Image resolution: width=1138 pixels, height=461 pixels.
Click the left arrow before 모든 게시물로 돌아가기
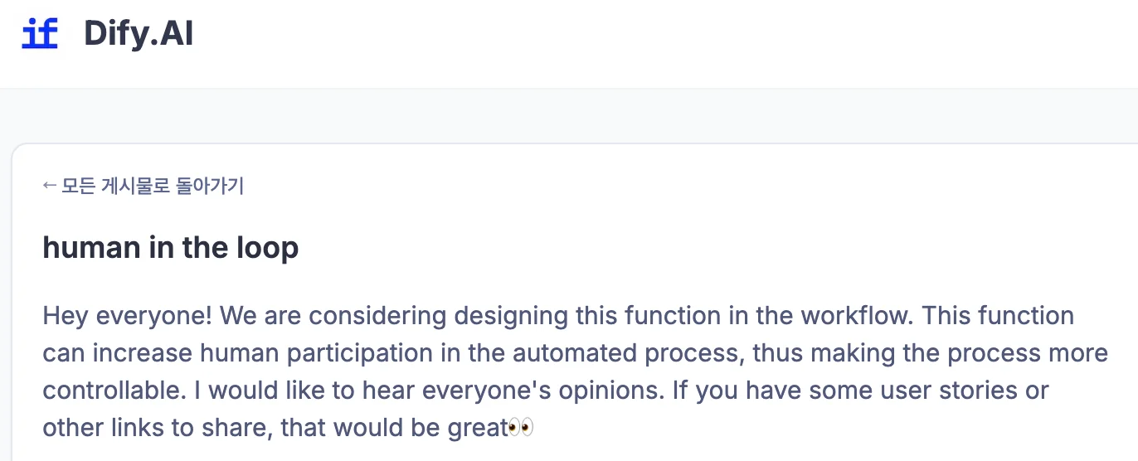pyautogui.click(x=50, y=186)
